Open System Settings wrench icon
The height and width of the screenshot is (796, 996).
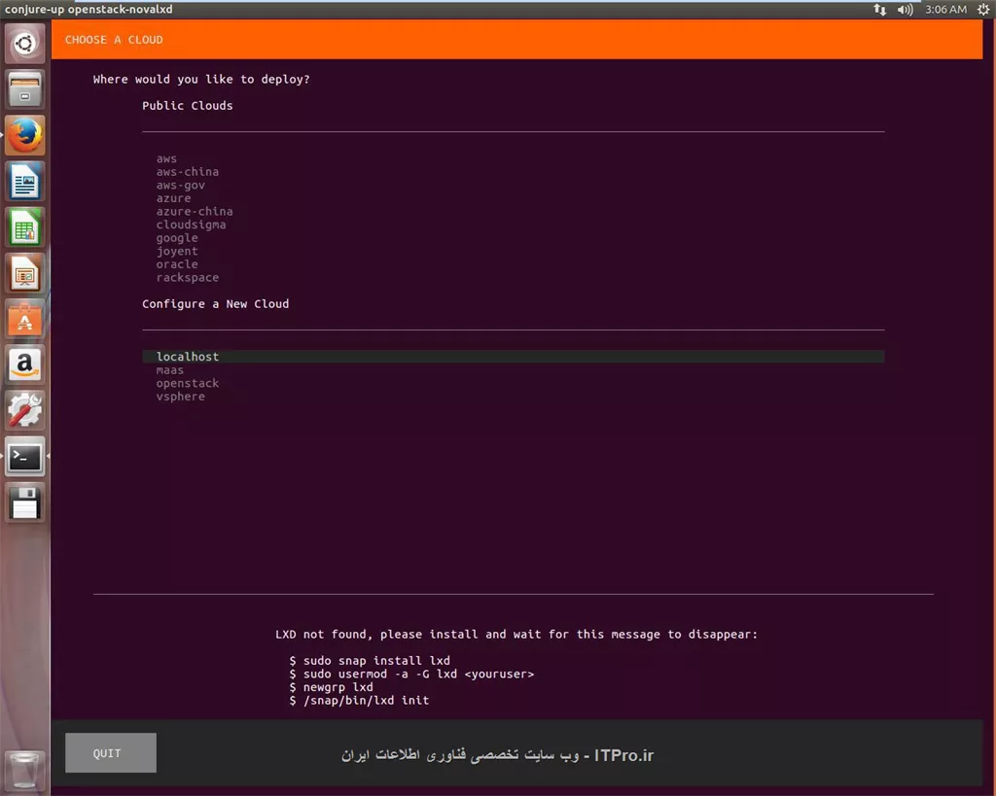(x=24, y=411)
